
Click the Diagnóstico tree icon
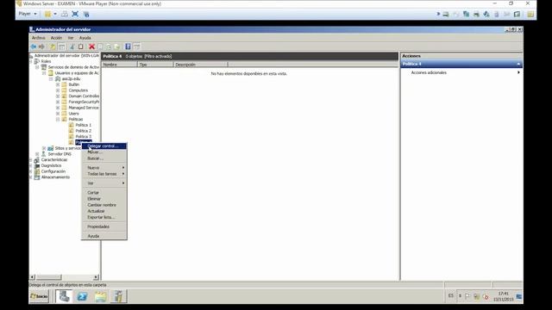tap(36, 165)
